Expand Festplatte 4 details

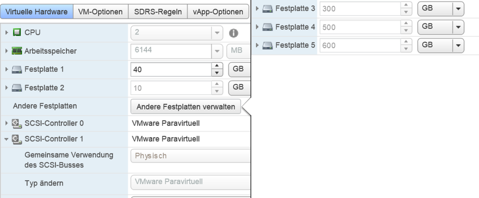coord(259,27)
